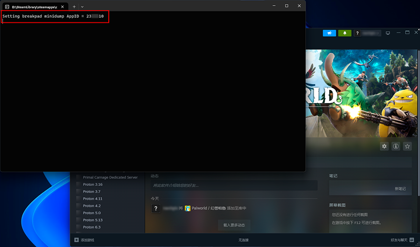Select Proton 5.0 in the library list
Viewport: 420px width, 247px height.
pos(92,213)
